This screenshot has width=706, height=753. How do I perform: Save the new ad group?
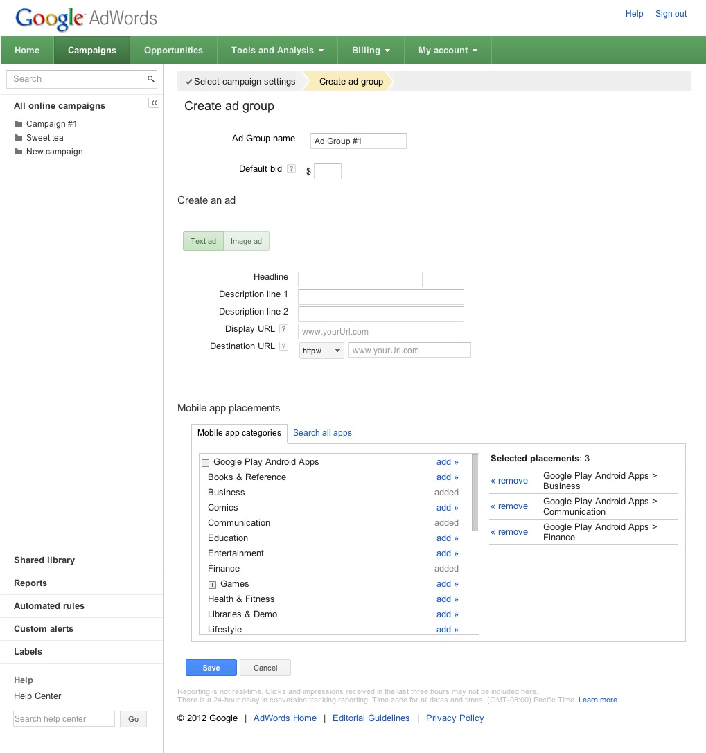click(x=211, y=667)
